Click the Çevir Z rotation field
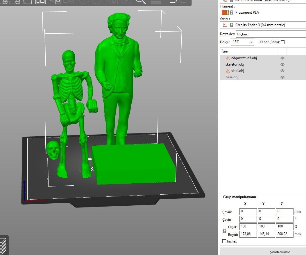Screen dimensions: 306x255 pos(284,219)
